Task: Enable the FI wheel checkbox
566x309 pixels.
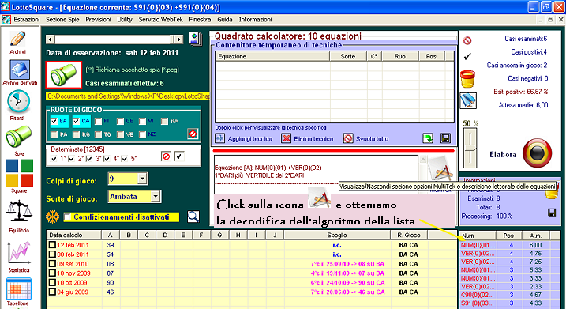Action: (x=98, y=121)
